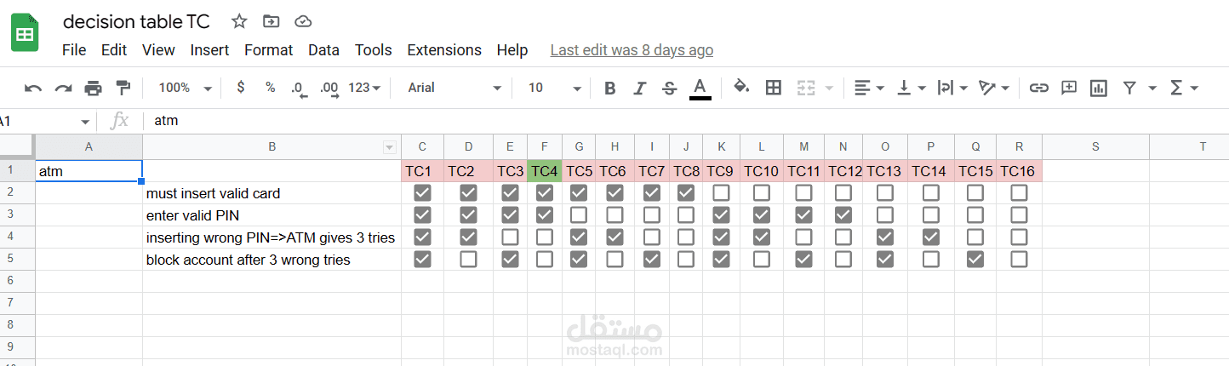The image size is (1229, 366).
Task: Insert a chart from toolbar
Action: coord(1098,88)
